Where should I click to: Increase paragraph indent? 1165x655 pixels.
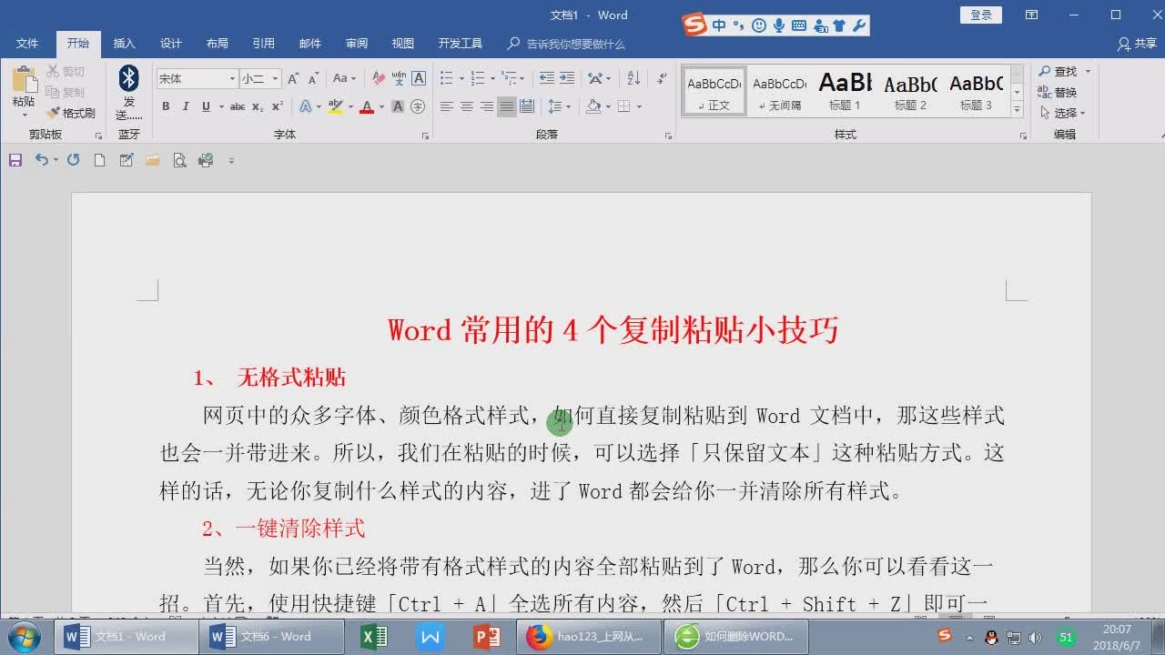pyautogui.click(x=567, y=79)
